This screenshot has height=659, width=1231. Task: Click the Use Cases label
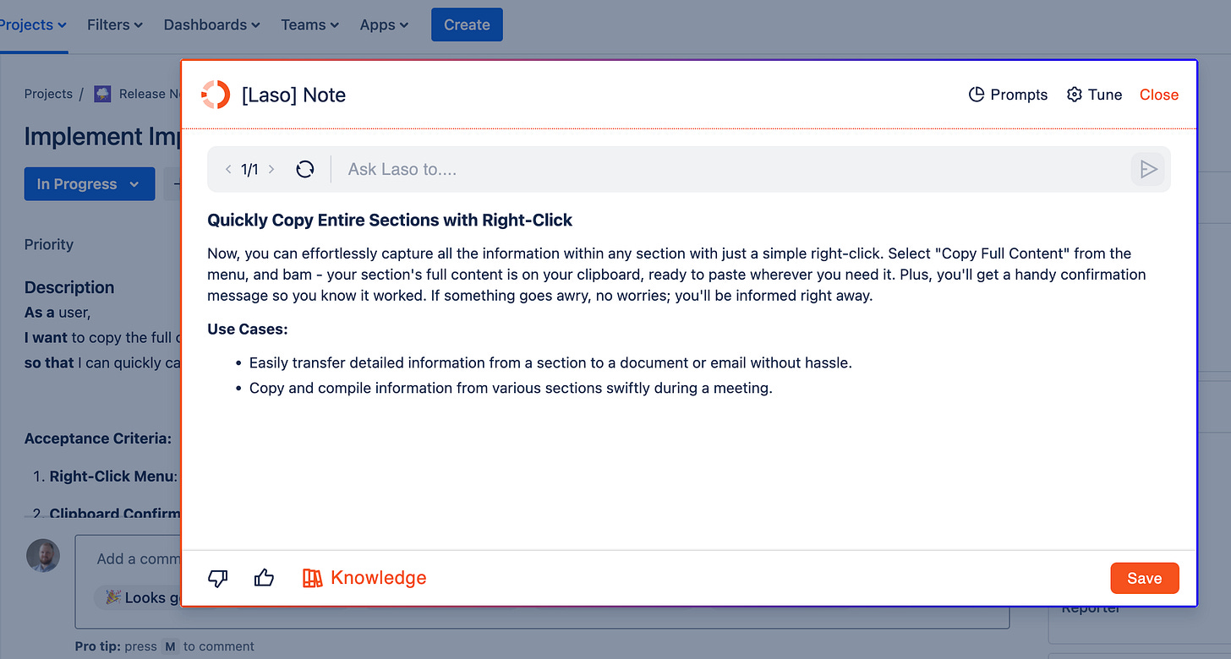coord(248,329)
